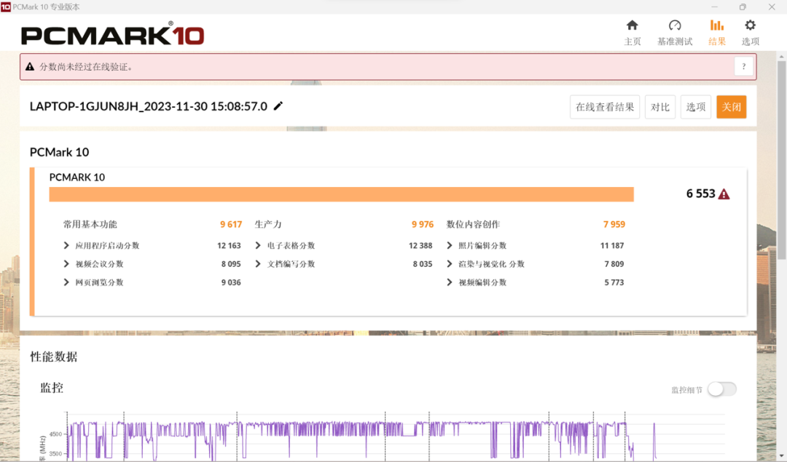The width and height of the screenshot is (787, 462).
Task: Click the orange 关闭 button
Action: pyautogui.click(x=732, y=107)
